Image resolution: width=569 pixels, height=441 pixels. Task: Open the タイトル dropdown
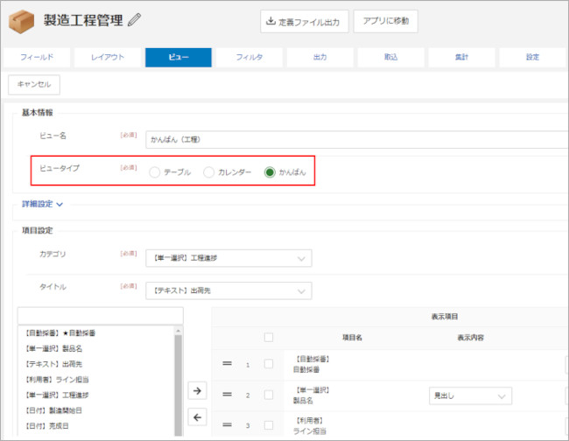(x=228, y=290)
